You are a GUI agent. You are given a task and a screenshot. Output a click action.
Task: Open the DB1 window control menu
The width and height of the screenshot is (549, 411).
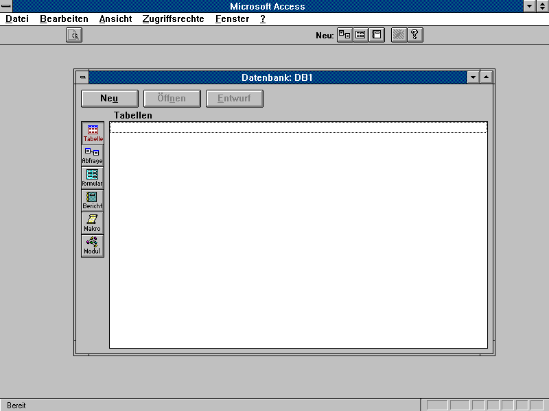[82, 77]
